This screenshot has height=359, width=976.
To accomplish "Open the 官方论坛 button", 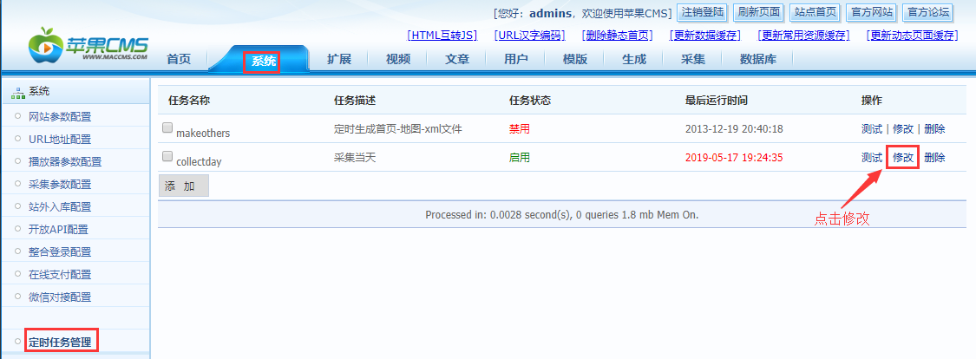I will (x=927, y=13).
